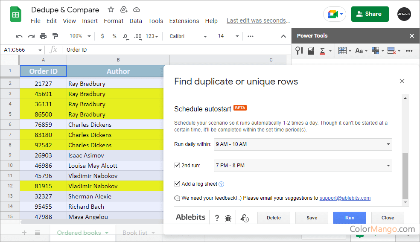
Task: Open the Calibri font dropdown
Action: [188, 36]
